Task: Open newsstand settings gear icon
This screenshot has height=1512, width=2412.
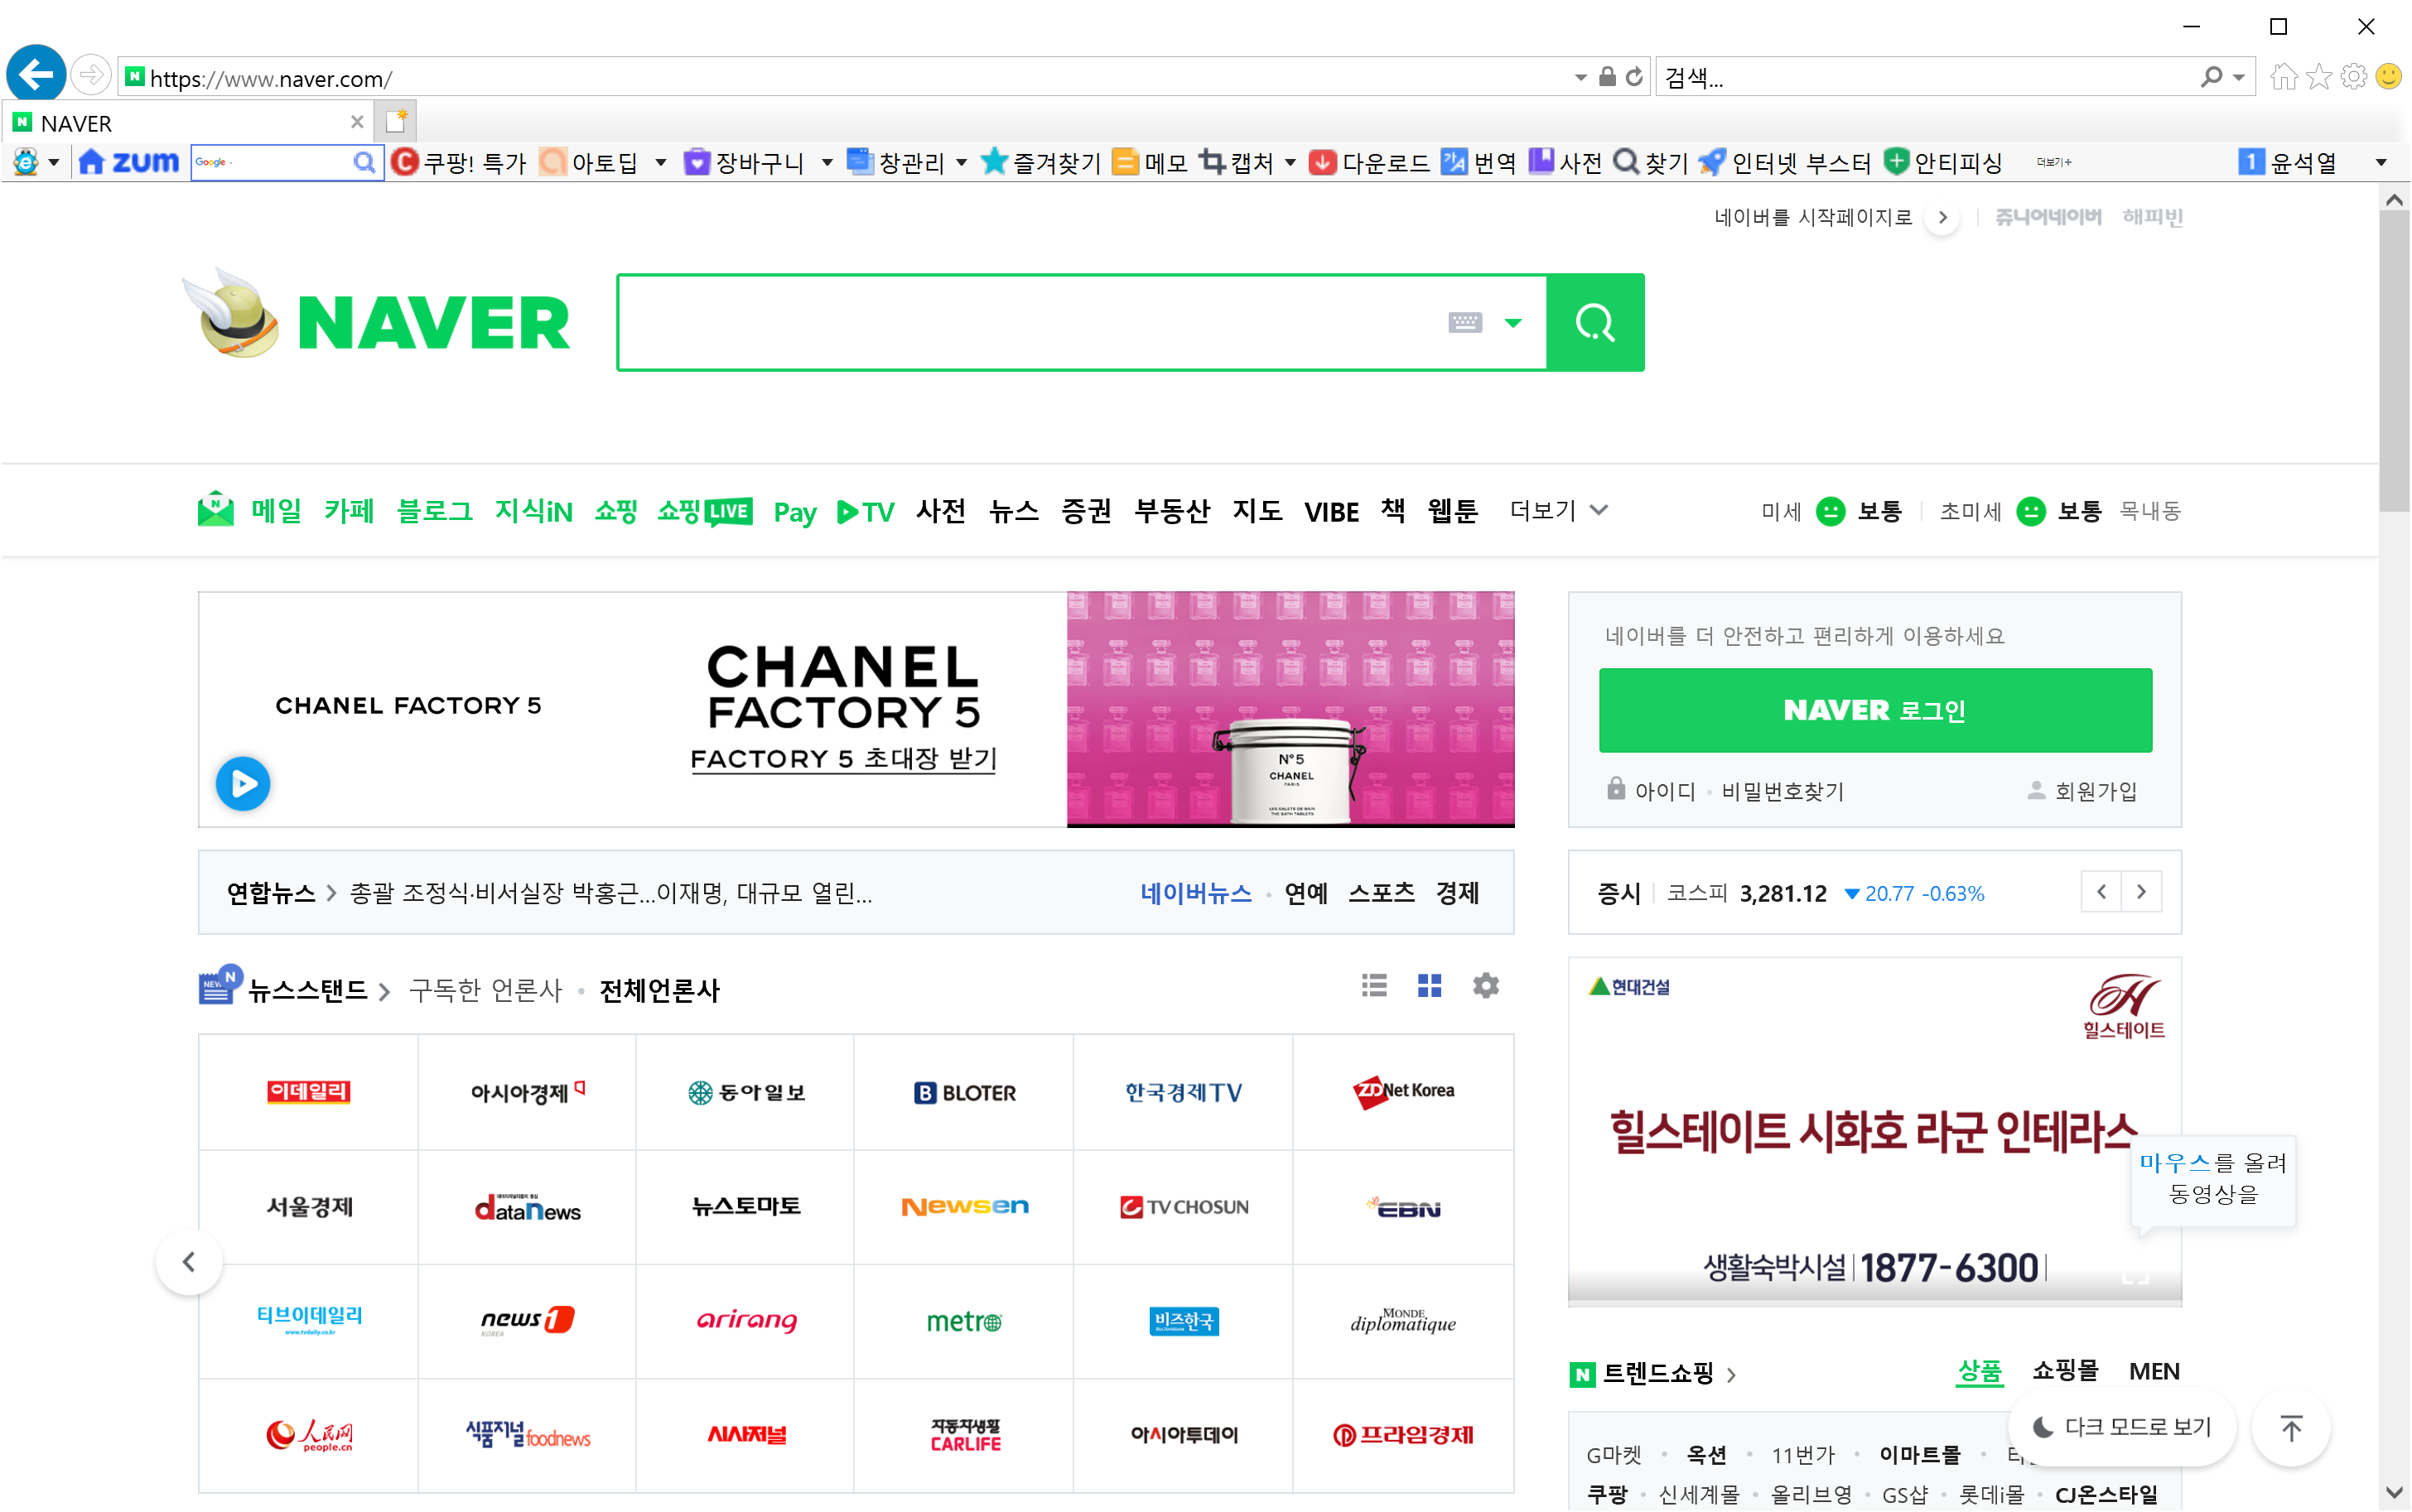Action: [x=1485, y=986]
